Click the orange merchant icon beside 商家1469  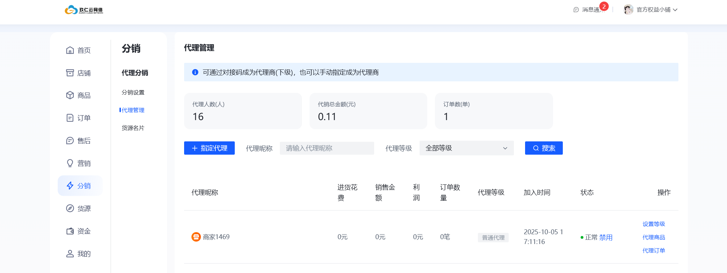pos(196,237)
